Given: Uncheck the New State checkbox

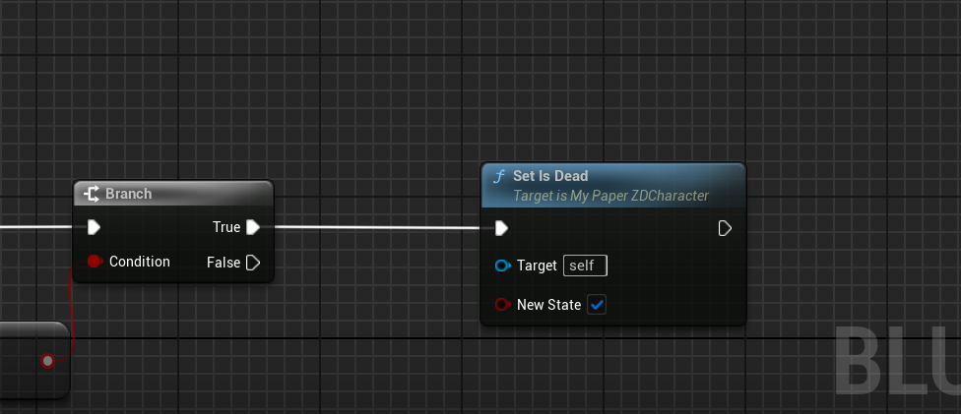Looking at the screenshot, I should [597, 305].
